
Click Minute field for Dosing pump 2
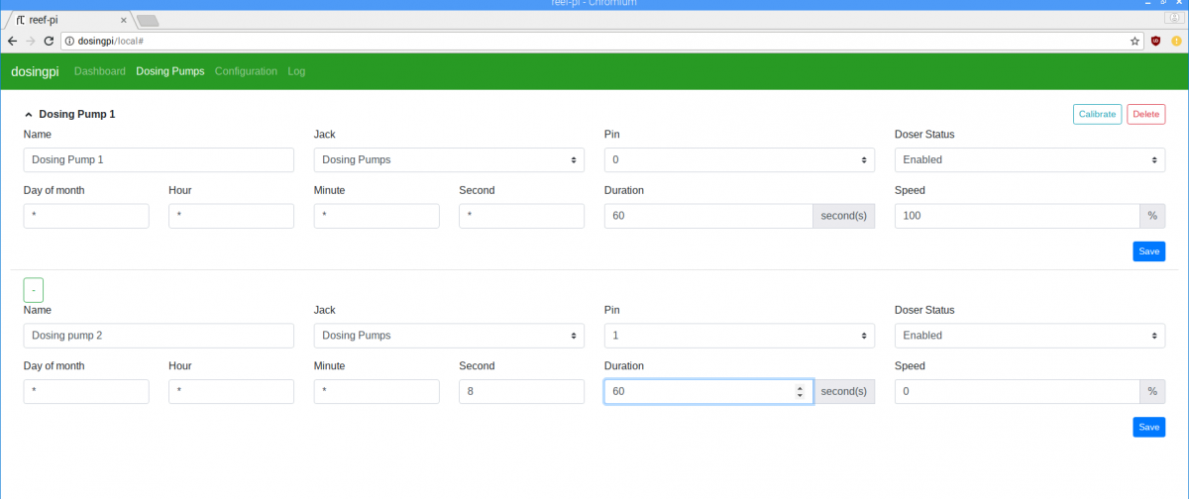(x=377, y=392)
